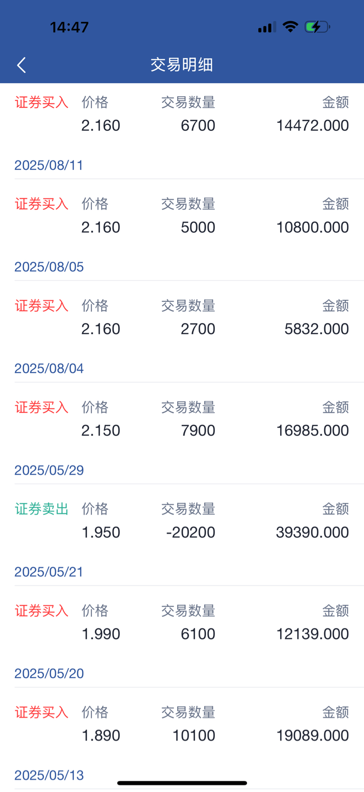Viewport: 364px width, 792px height.
Task: Select the 2025/08/05 date header
Action: [x=49, y=267]
